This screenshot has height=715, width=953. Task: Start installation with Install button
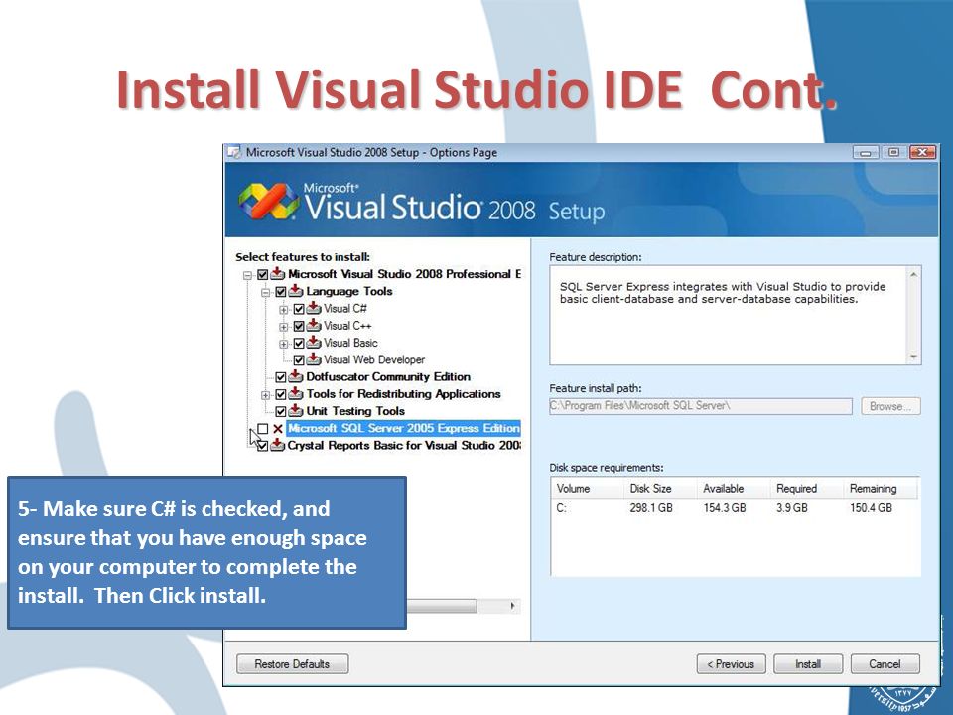click(808, 664)
